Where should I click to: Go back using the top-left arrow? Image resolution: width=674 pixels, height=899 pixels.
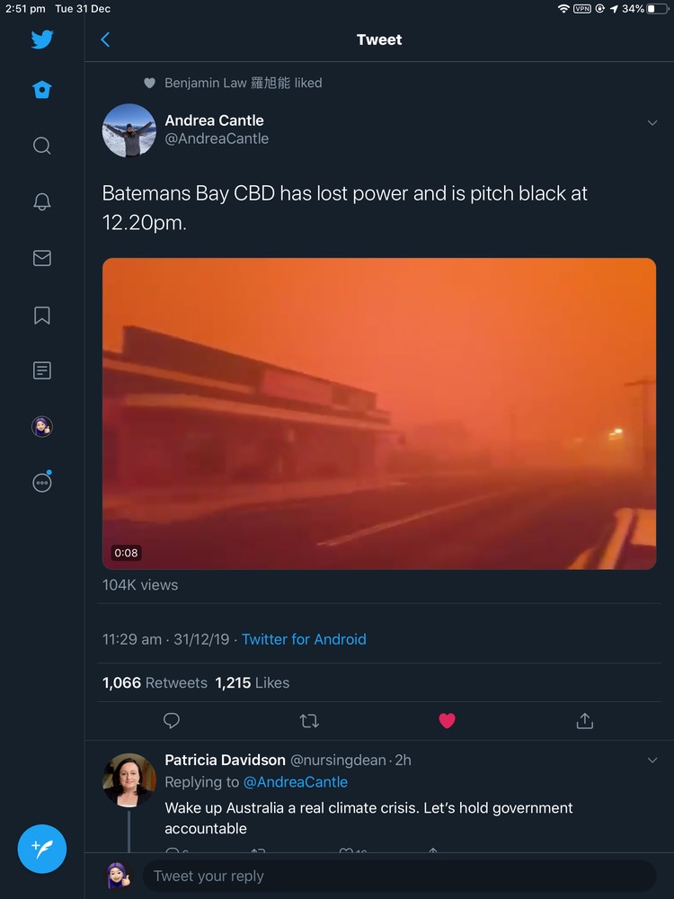pos(105,40)
